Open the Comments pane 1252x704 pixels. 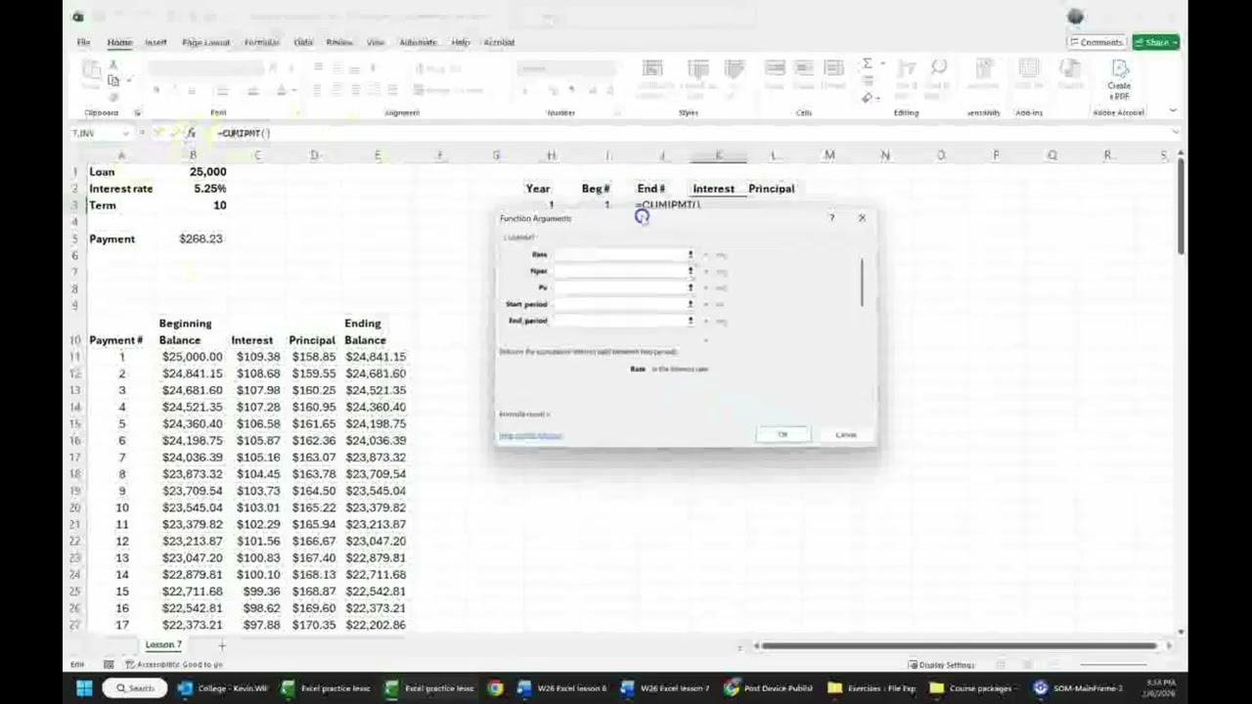click(x=1095, y=42)
